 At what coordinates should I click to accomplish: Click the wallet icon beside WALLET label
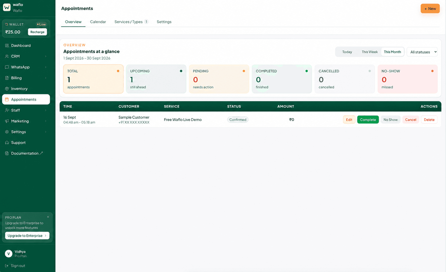(7, 24)
